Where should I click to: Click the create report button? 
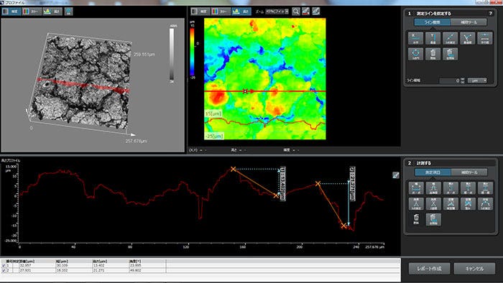(429, 269)
